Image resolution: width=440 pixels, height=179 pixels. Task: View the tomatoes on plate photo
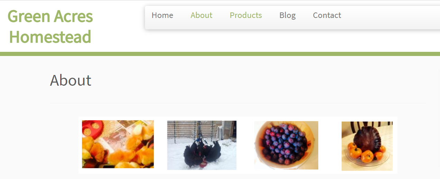[367, 146]
